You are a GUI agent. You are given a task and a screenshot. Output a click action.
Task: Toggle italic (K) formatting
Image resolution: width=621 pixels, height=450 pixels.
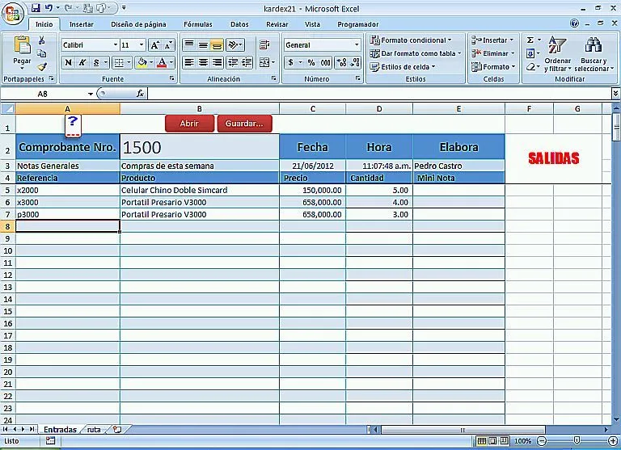click(x=82, y=62)
